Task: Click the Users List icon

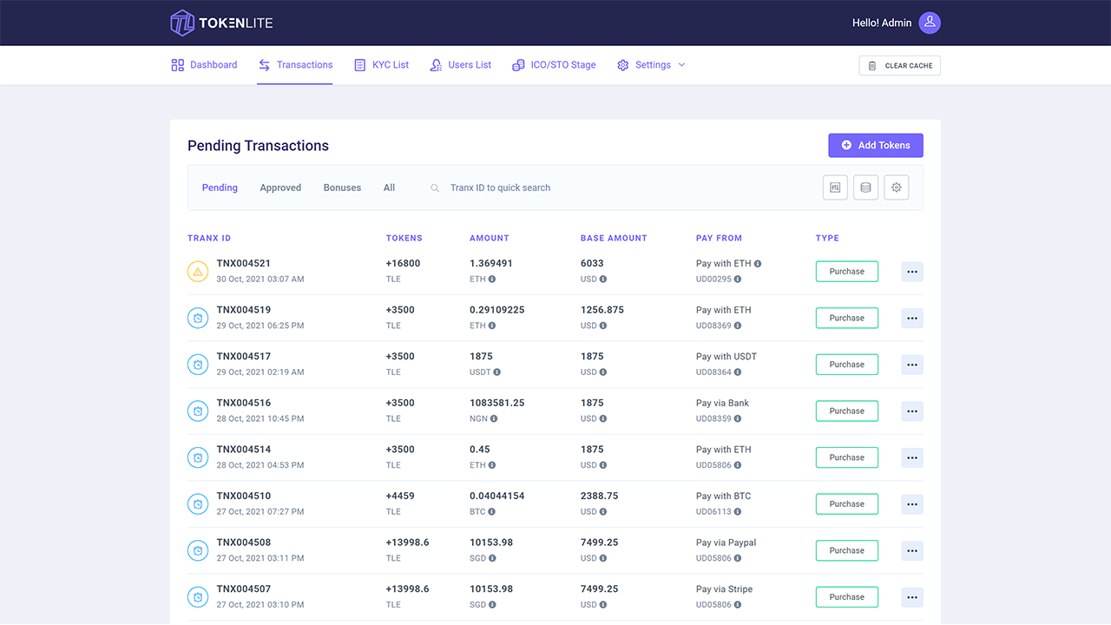Action: click(435, 64)
